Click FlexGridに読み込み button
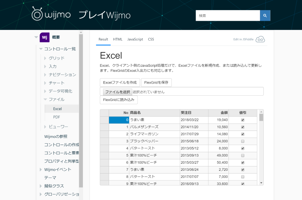This screenshot has width=302, height=200. click(x=119, y=100)
